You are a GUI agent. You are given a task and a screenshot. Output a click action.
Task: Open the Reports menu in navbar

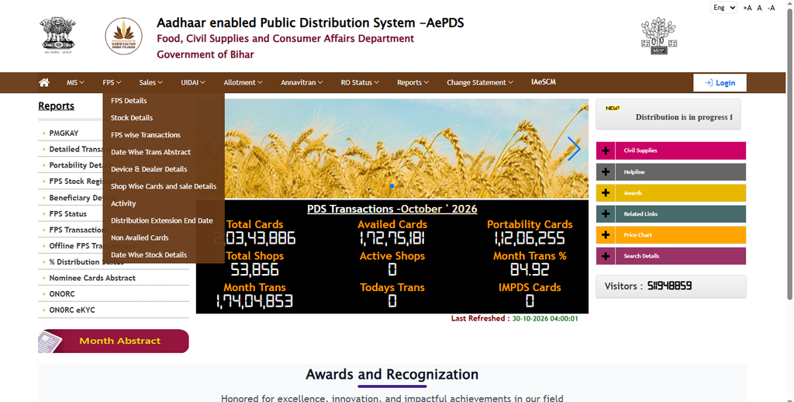pos(413,82)
